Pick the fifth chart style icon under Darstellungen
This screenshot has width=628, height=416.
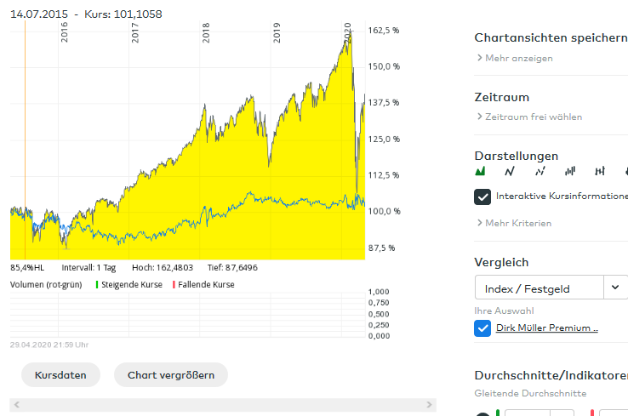[x=600, y=172]
